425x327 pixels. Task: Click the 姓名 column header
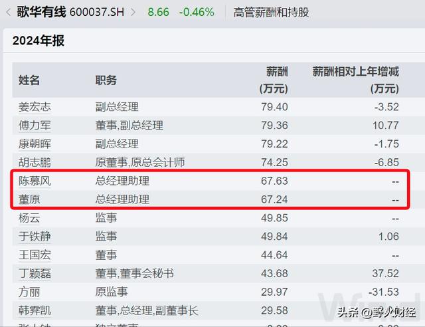click(x=29, y=80)
